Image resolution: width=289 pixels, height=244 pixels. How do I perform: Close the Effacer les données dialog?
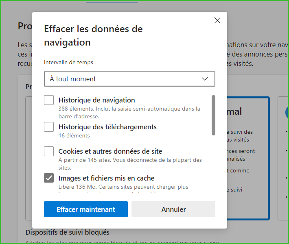coord(217,20)
